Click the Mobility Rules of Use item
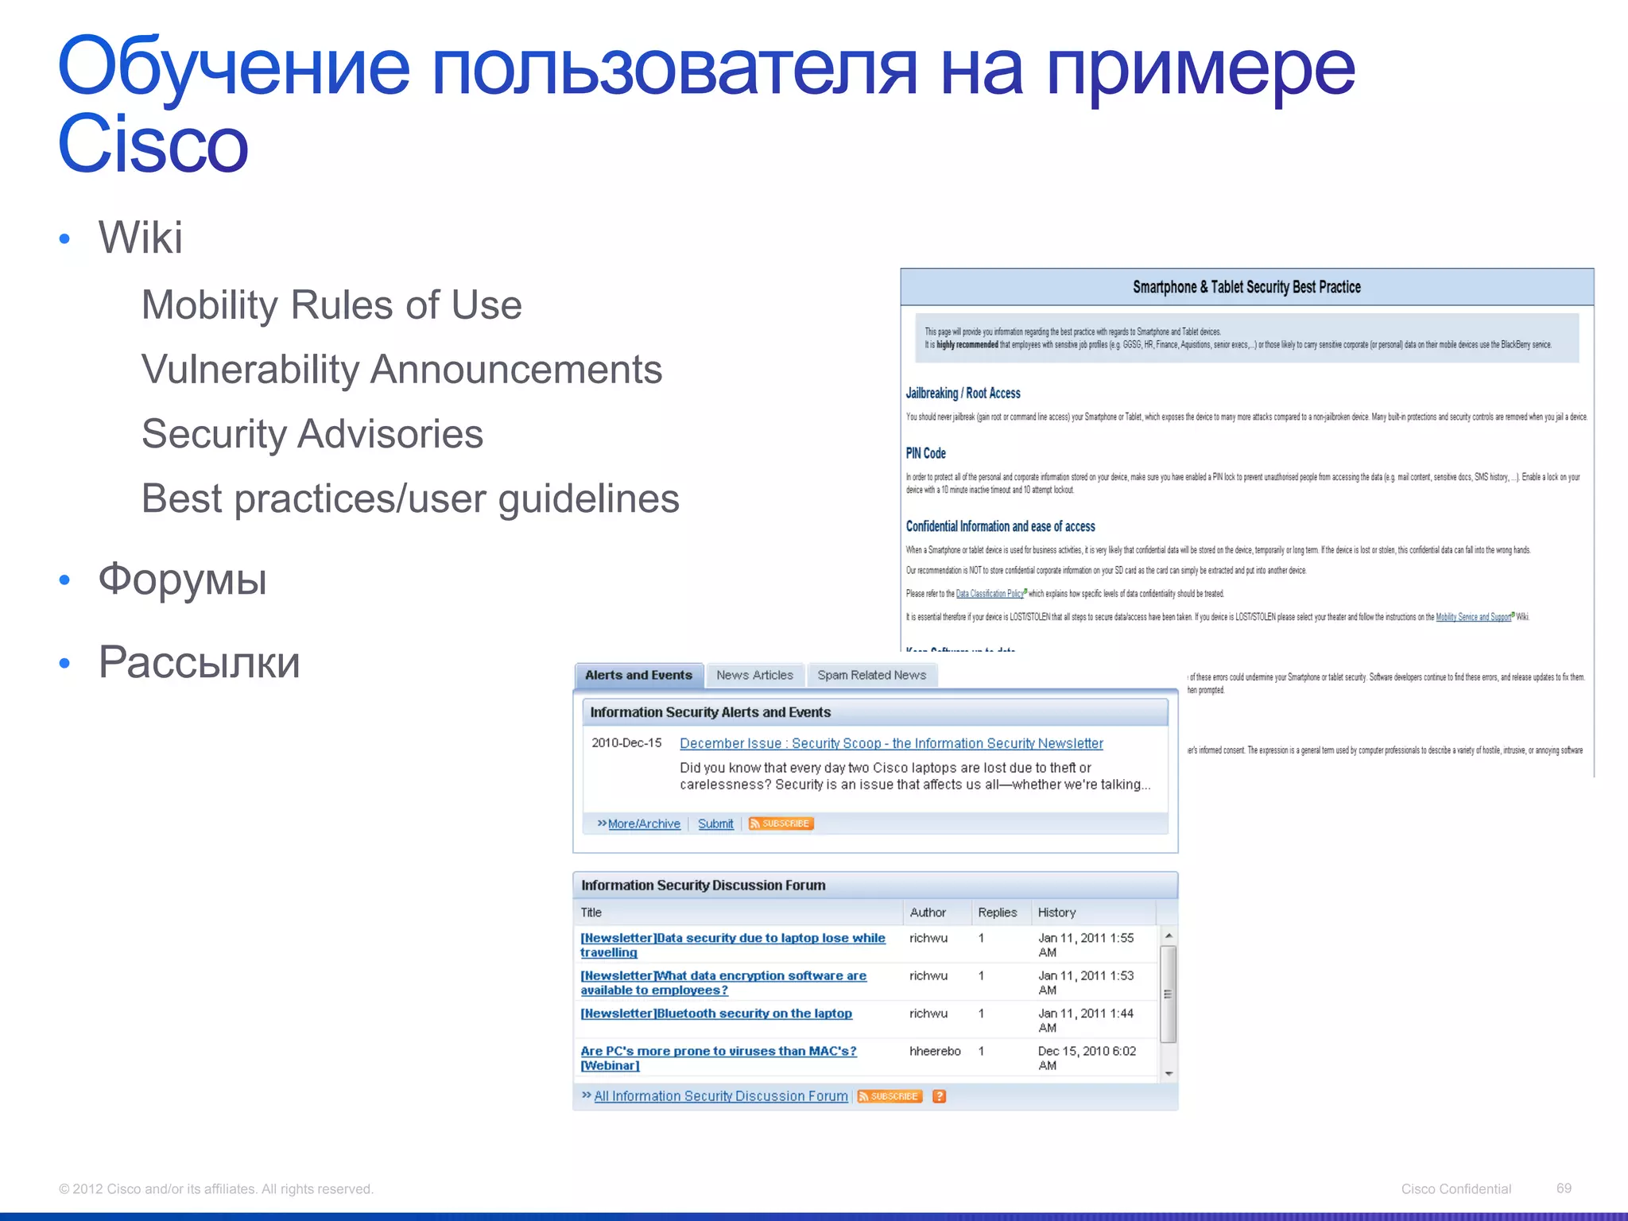Viewport: 1628px width, 1221px height. [x=331, y=304]
